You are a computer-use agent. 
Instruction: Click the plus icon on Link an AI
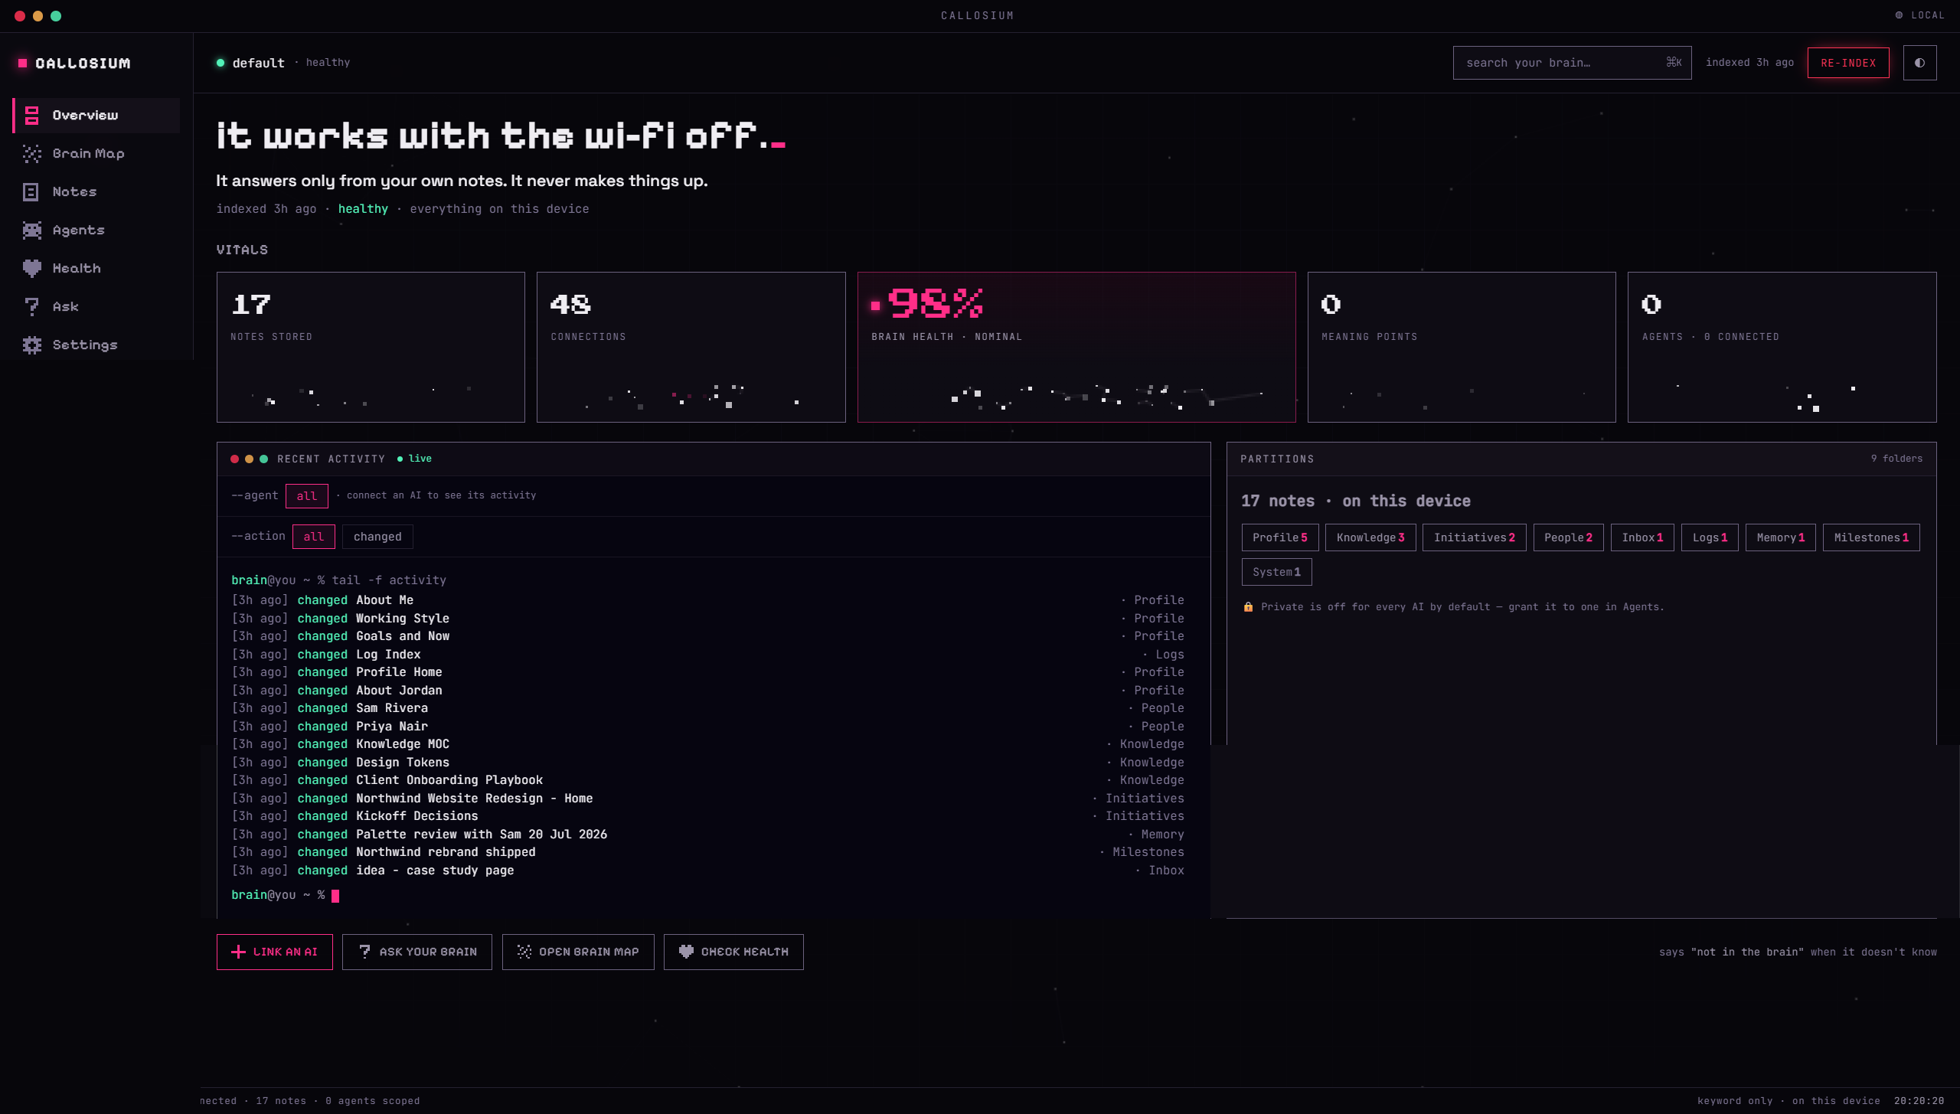[238, 952]
